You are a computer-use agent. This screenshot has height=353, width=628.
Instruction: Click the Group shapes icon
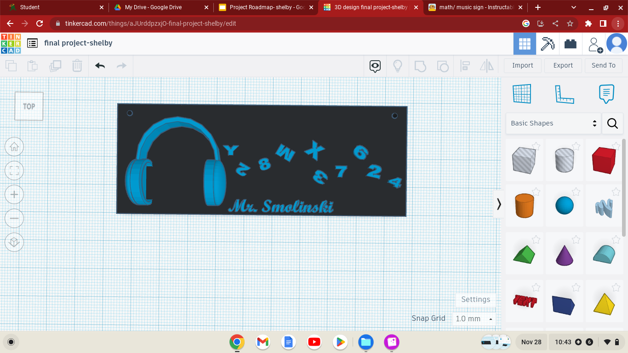[420, 66]
